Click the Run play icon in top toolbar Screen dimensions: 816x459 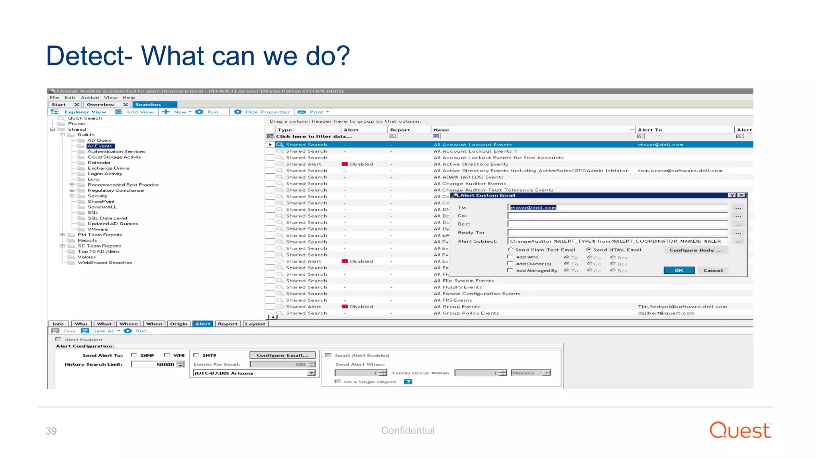(199, 112)
